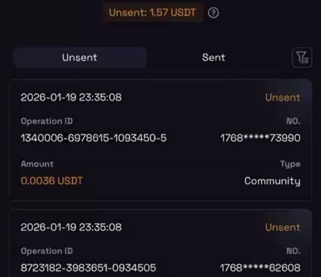
Task: Click the second record's Unsent status
Action: point(283,227)
